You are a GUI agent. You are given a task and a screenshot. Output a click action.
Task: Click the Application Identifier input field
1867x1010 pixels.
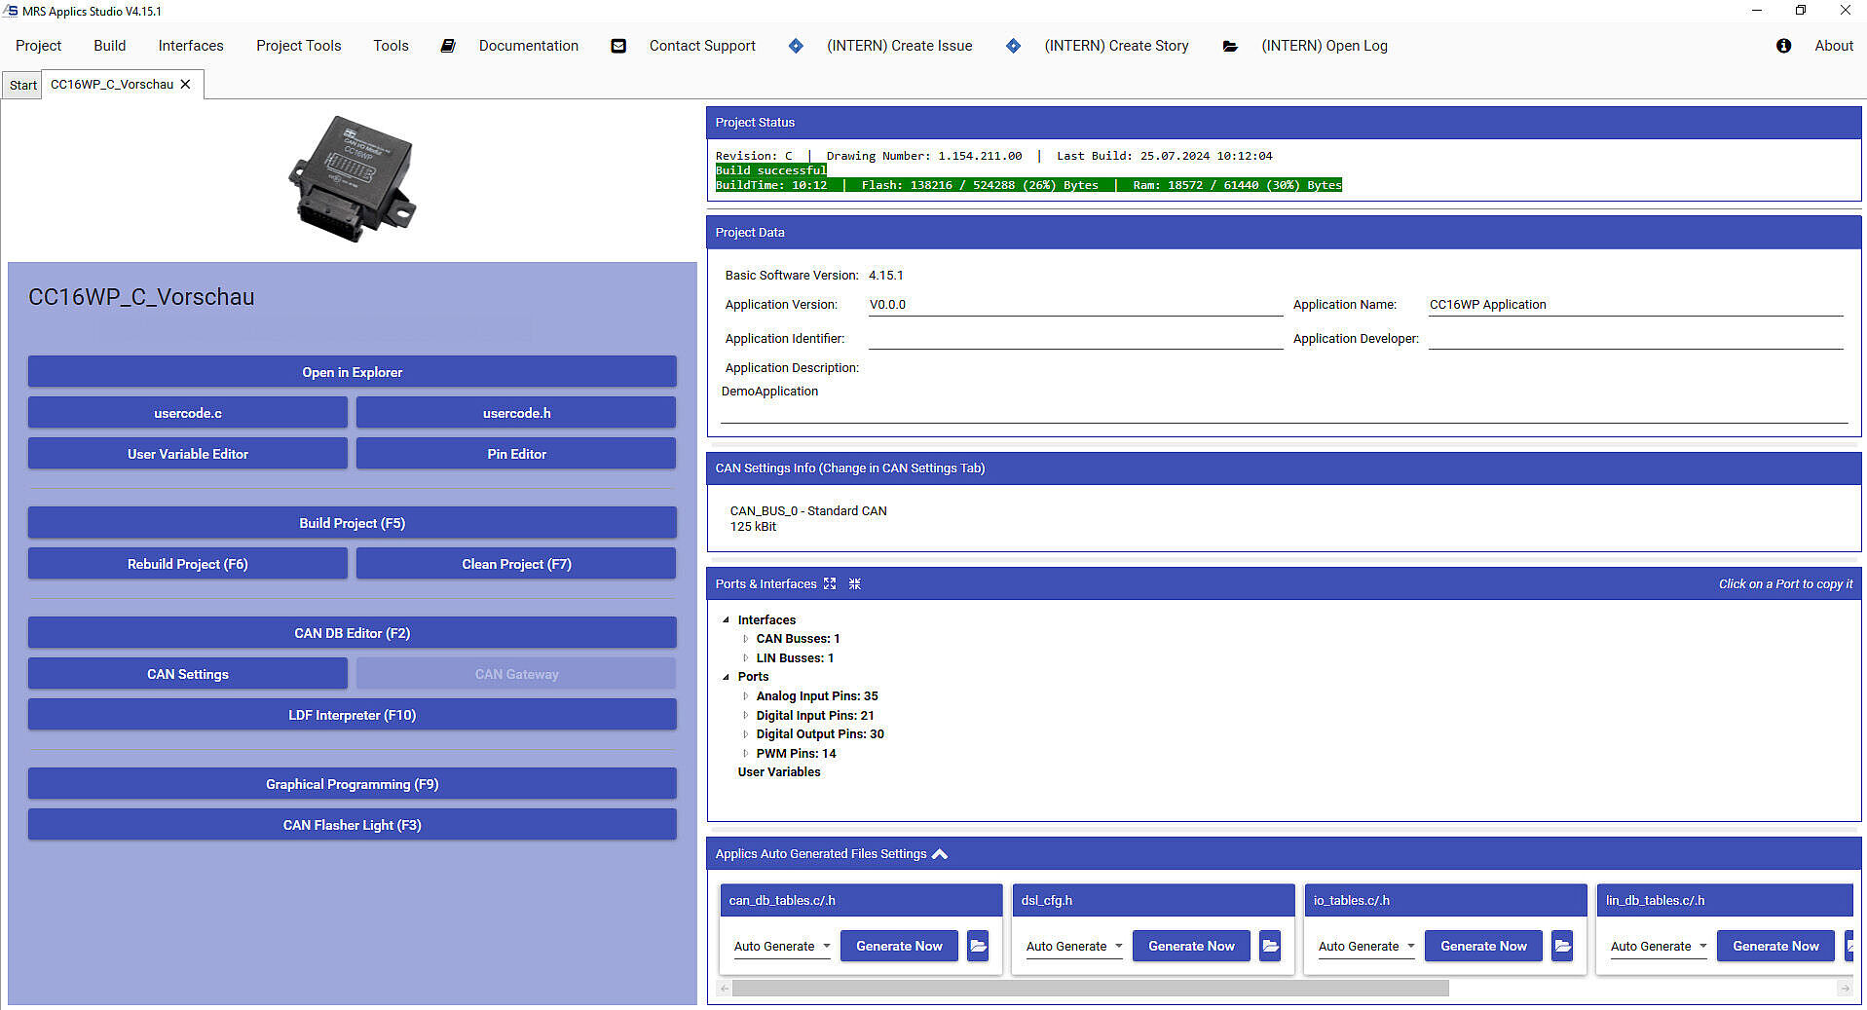point(1074,339)
